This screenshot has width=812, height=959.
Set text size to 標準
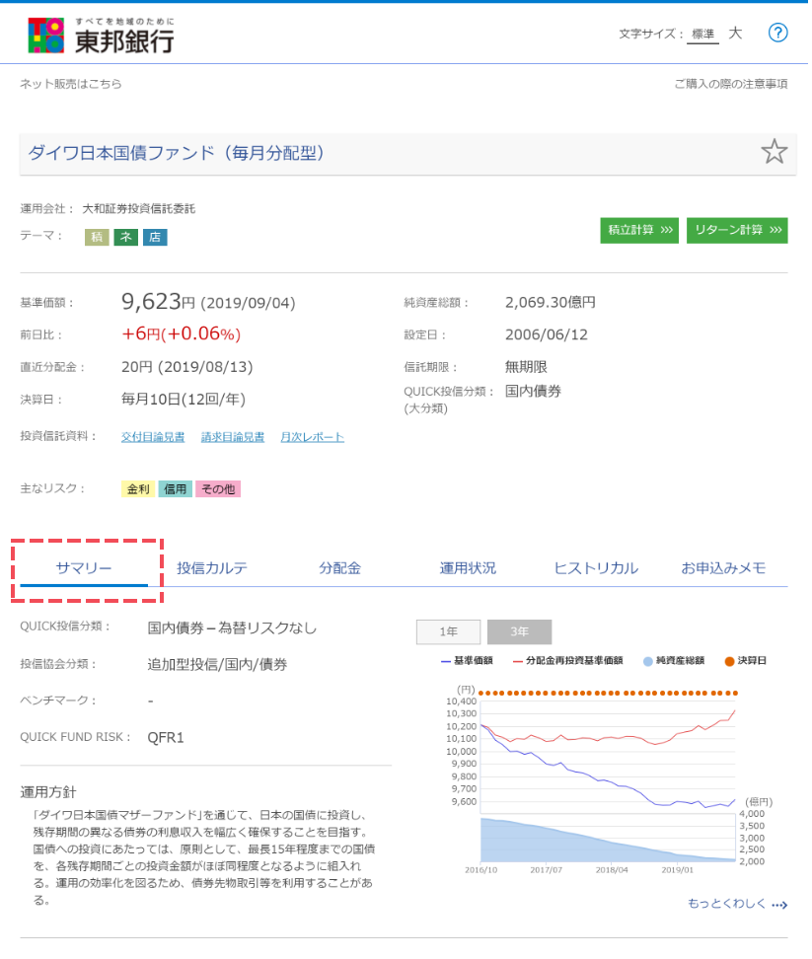pyautogui.click(x=702, y=35)
